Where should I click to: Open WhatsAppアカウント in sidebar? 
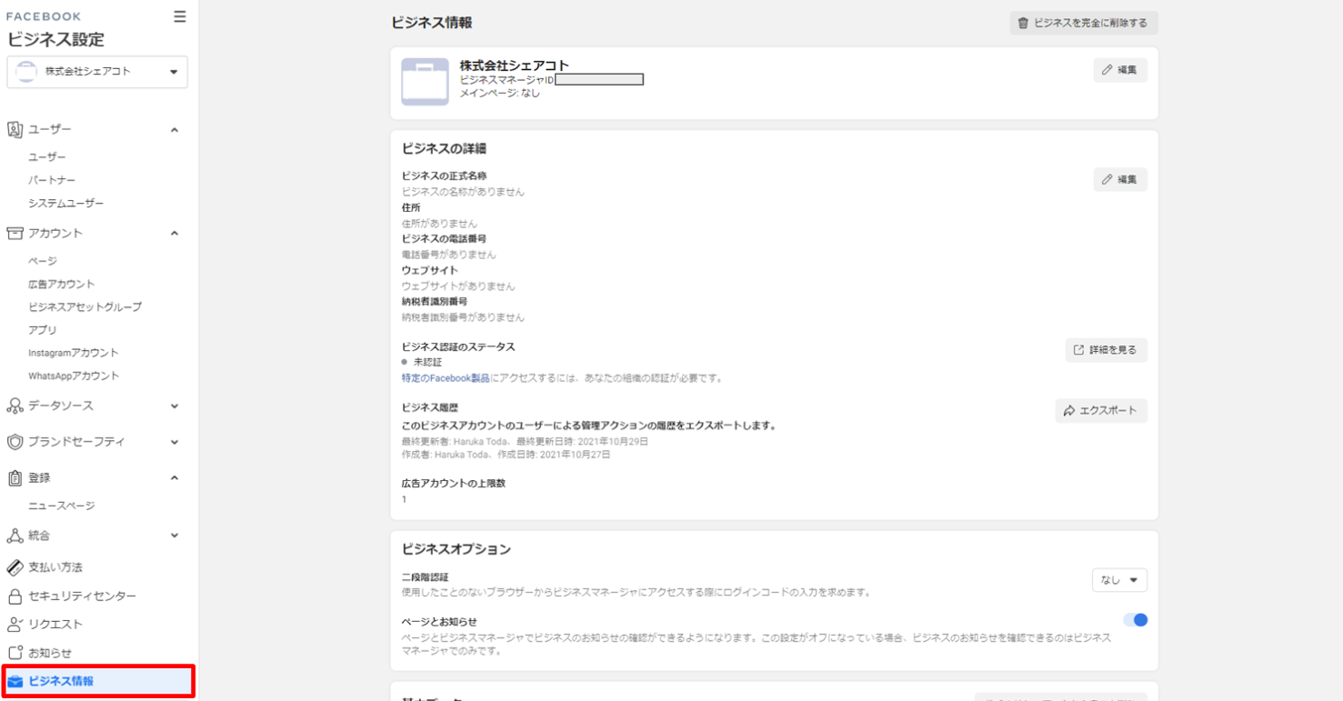click(x=74, y=376)
